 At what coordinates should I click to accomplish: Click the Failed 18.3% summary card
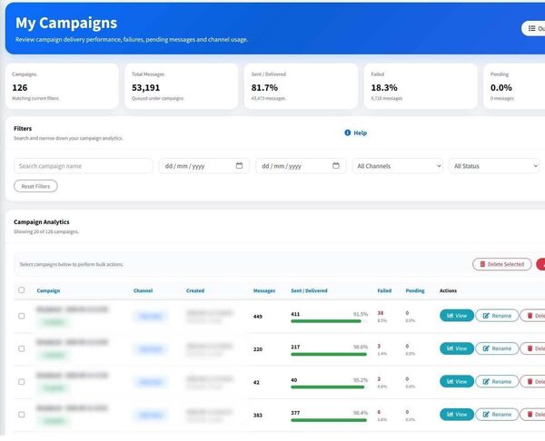[x=421, y=86]
